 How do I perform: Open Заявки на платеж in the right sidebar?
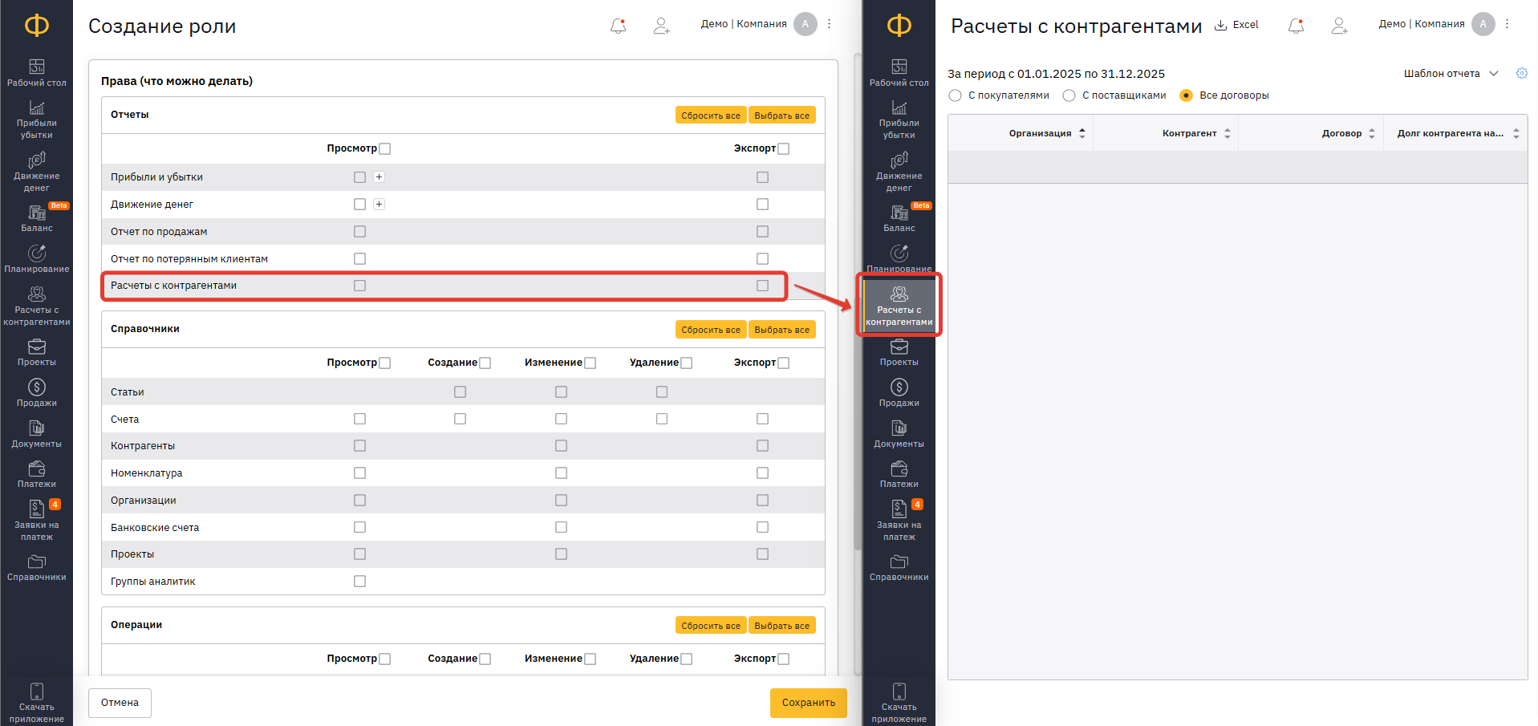click(899, 519)
